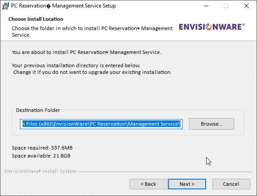257x196 pixels.
Task: Open the Browse... folder picker
Action: pyautogui.click(x=211, y=124)
